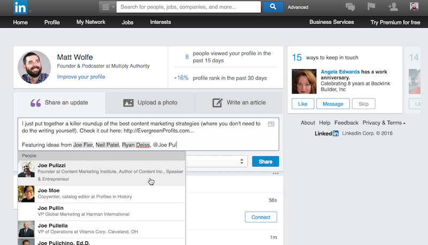Open the About footer link

pos(308,123)
